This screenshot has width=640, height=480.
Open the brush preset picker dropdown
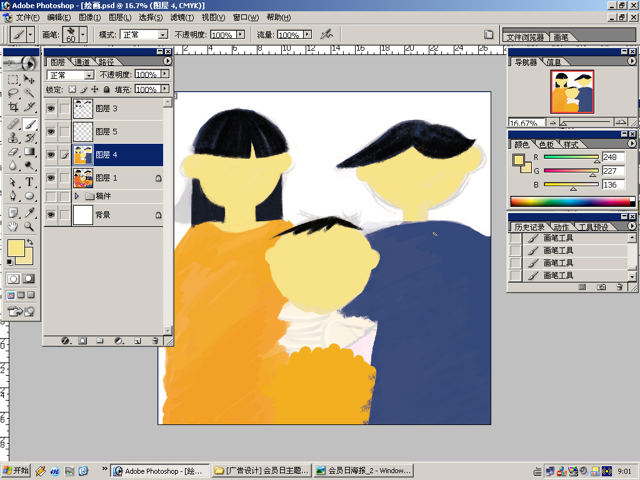[83, 35]
